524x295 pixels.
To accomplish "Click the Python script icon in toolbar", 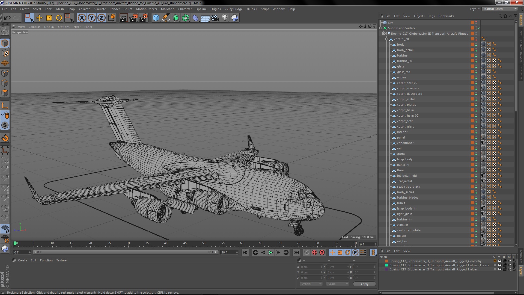I will coord(235,18).
